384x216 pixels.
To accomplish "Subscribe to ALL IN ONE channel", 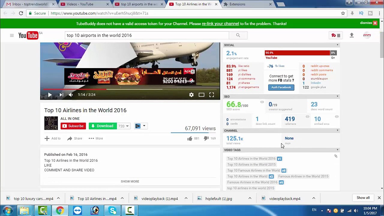I will 73,126.
